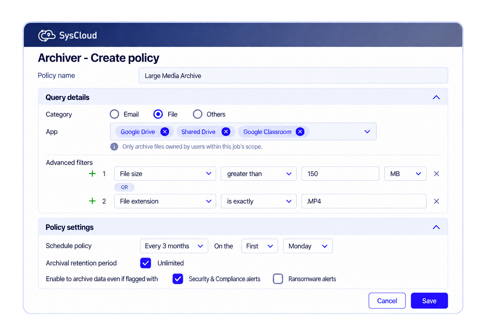The height and width of the screenshot is (324, 486).
Task: Click the Advanced filters label
Action: point(69,163)
